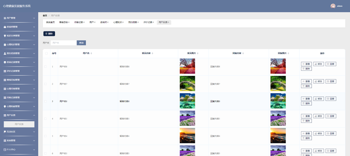Close the 用户反馈 tab with its X
Image resolution: width=350 pixels, height=156 pixels.
(x=169, y=22)
